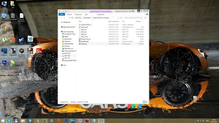The height and width of the screenshot is (123, 219).
Task: Open the Музыка folder in sidebar
Action: 66,46
